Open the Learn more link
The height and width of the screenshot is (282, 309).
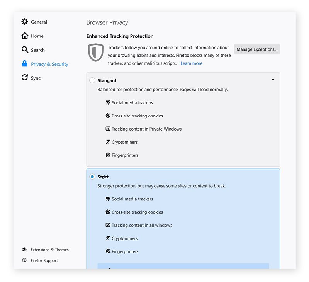(x=191, y=63)
